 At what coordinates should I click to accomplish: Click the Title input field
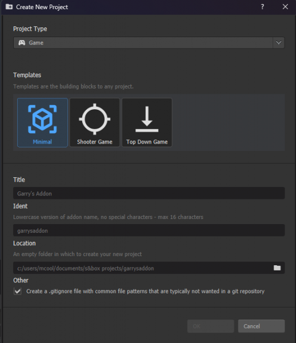pyautogui.click(x=149, y=193)
